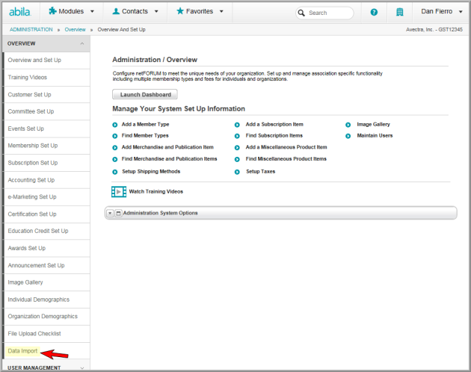This screenshot has width=471, height=372.
Task: Click the search magnifier icon
Action: [x=301, y=13]
